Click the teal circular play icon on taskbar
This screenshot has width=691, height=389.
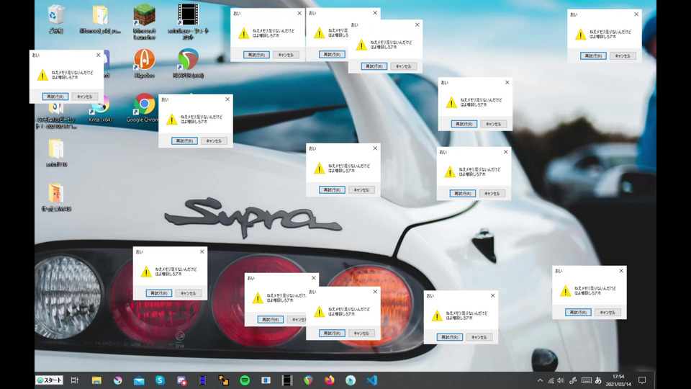[351, 380]
